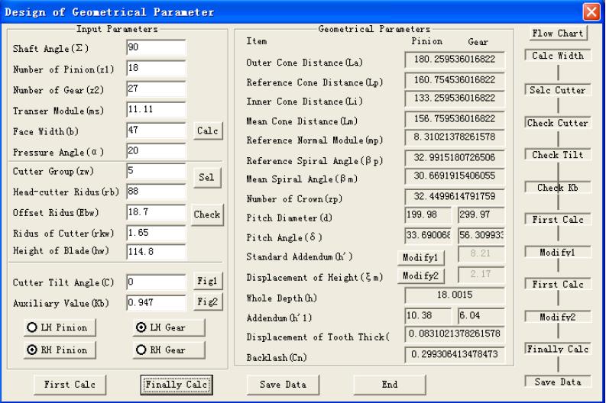Click the Check Kb flow chart step
Viewport: 606px width, 403px height.
558,188
